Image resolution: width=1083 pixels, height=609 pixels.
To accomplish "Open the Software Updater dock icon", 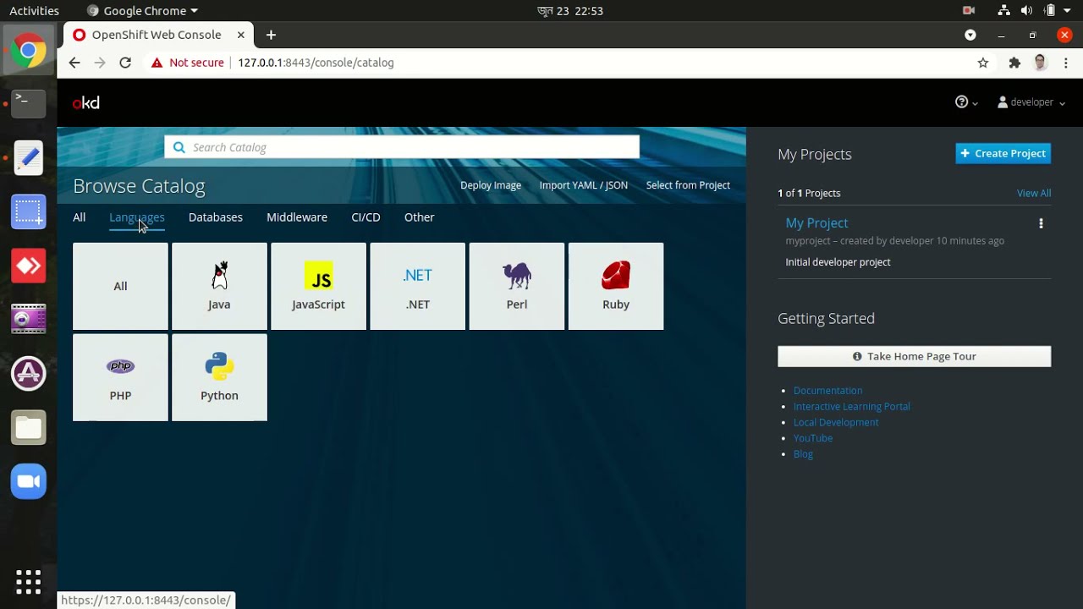I will point(29,374).
